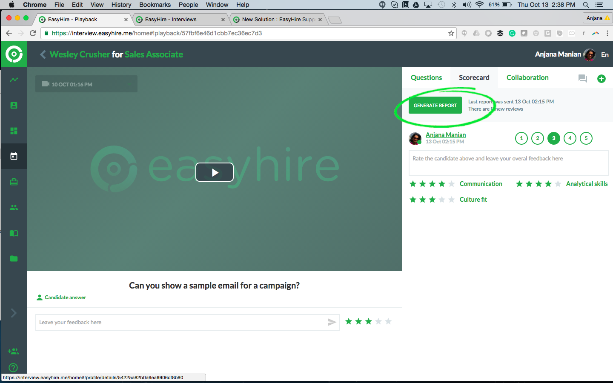613x383 pixels.
Task: Select overall rating 2 circle
Action: coord(538,138)
